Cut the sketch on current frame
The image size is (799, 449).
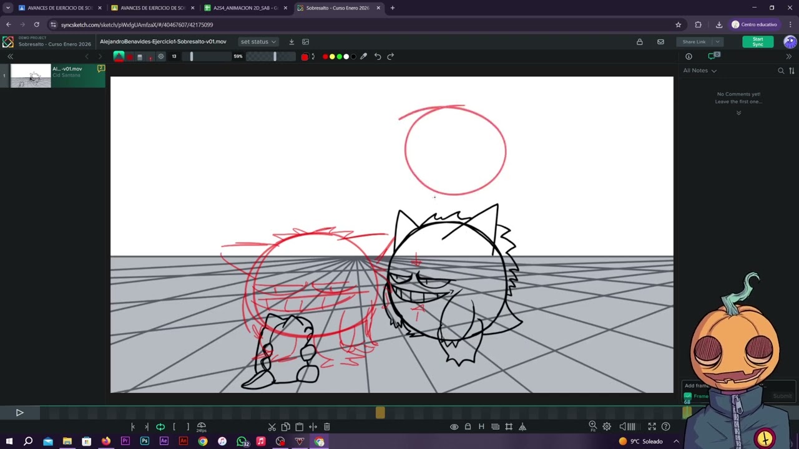pos(272,427)
